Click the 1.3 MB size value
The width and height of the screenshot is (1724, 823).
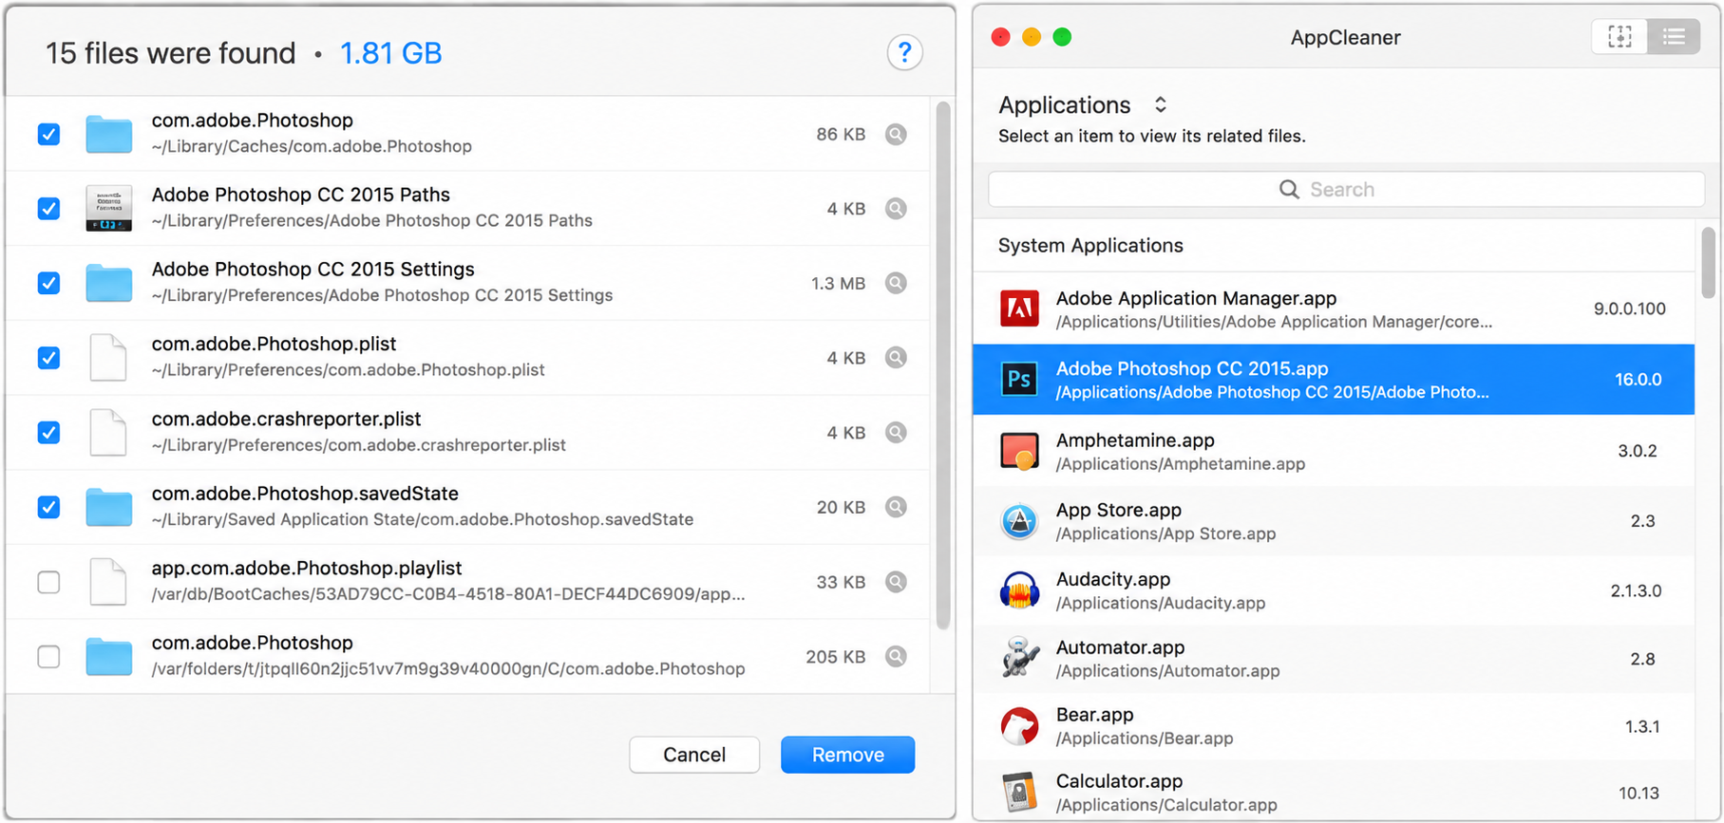838,284
